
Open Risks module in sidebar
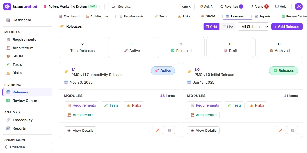click(x=27, y=73)
